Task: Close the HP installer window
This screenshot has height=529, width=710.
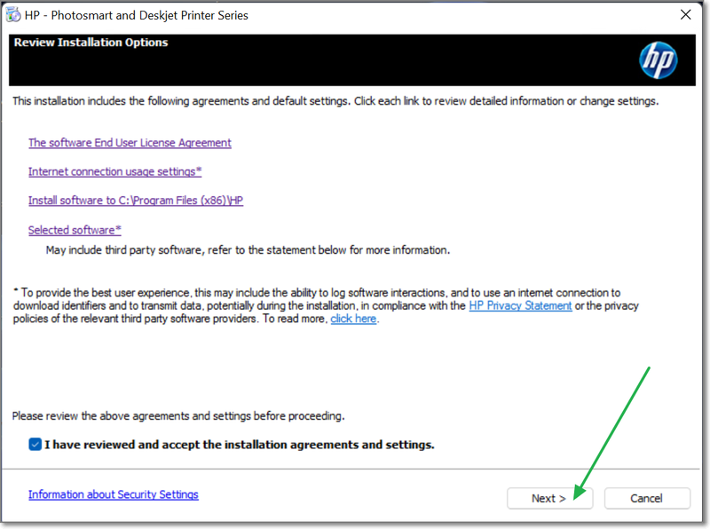Action: click(x=685, y=15)
